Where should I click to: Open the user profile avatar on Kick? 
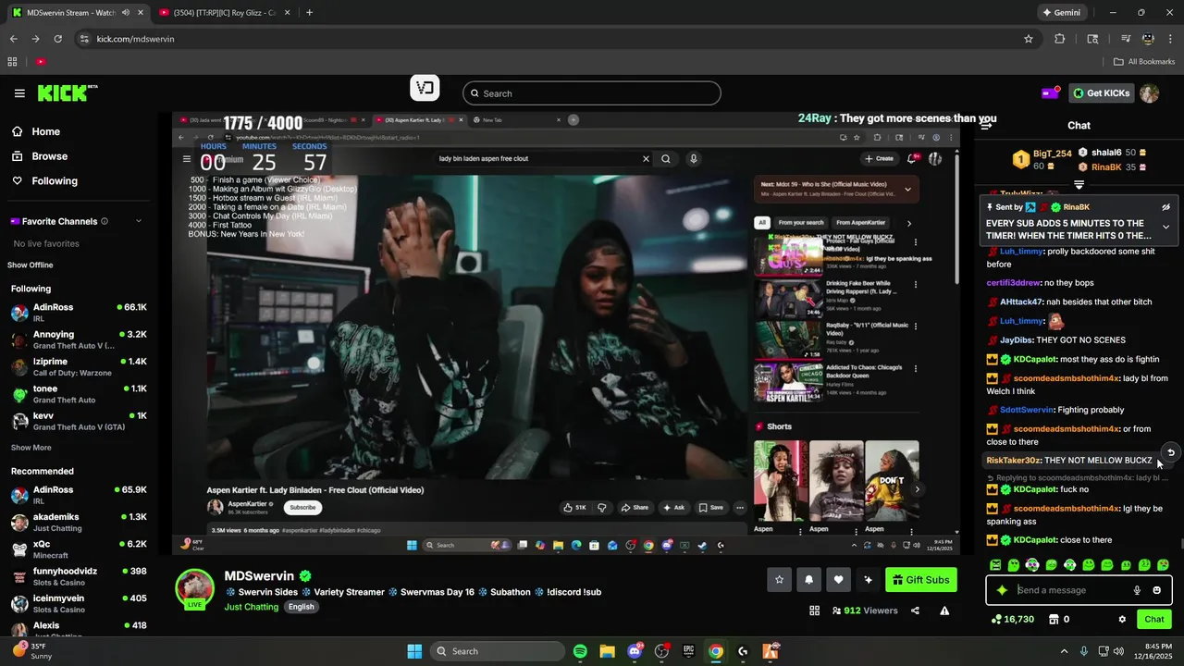click(1149, 93)
